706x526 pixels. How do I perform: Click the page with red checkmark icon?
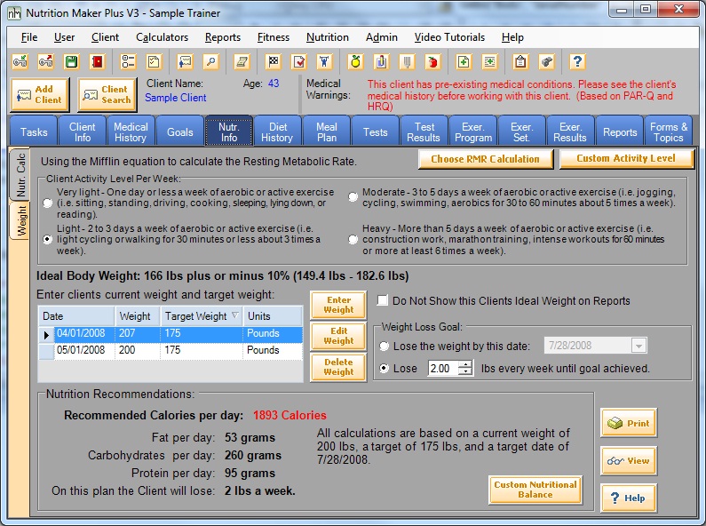click(x=299, y=61)
